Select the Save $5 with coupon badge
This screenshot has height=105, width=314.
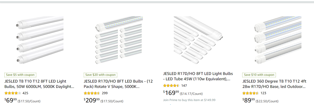pos(20,75)
